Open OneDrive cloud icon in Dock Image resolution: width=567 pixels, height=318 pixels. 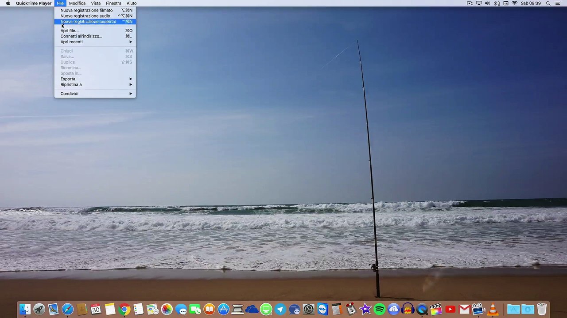[x=252, y=310]
